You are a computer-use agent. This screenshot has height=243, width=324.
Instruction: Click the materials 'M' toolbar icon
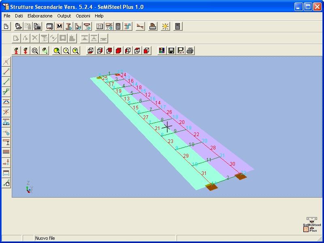coord(60,27)
